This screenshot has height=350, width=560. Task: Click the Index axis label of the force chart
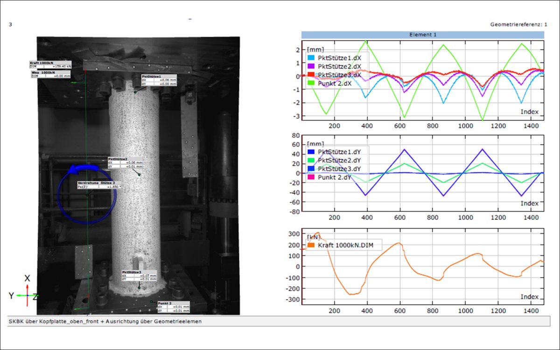coord(529,297)
